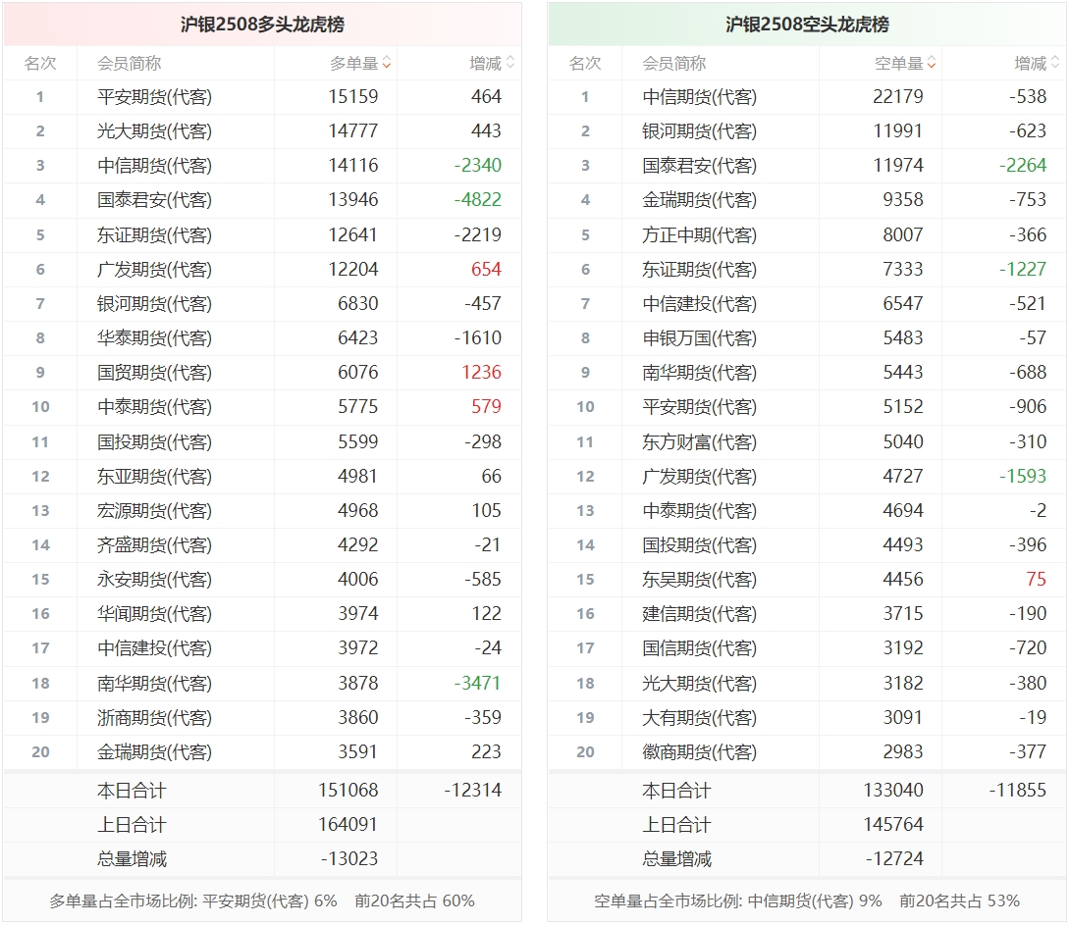Sort short table by 空单量 arrows
This screenshot has height=926, width=1071.
click(932, 63)
